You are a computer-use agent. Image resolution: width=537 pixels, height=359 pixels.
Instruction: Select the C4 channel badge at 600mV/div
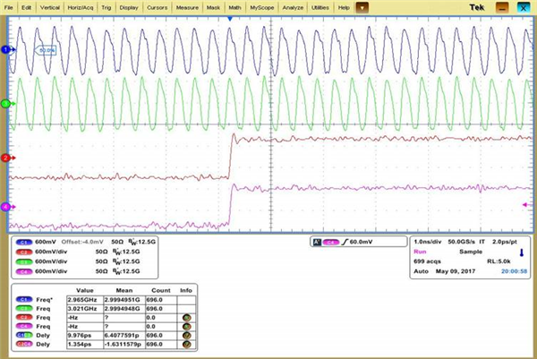24,271
